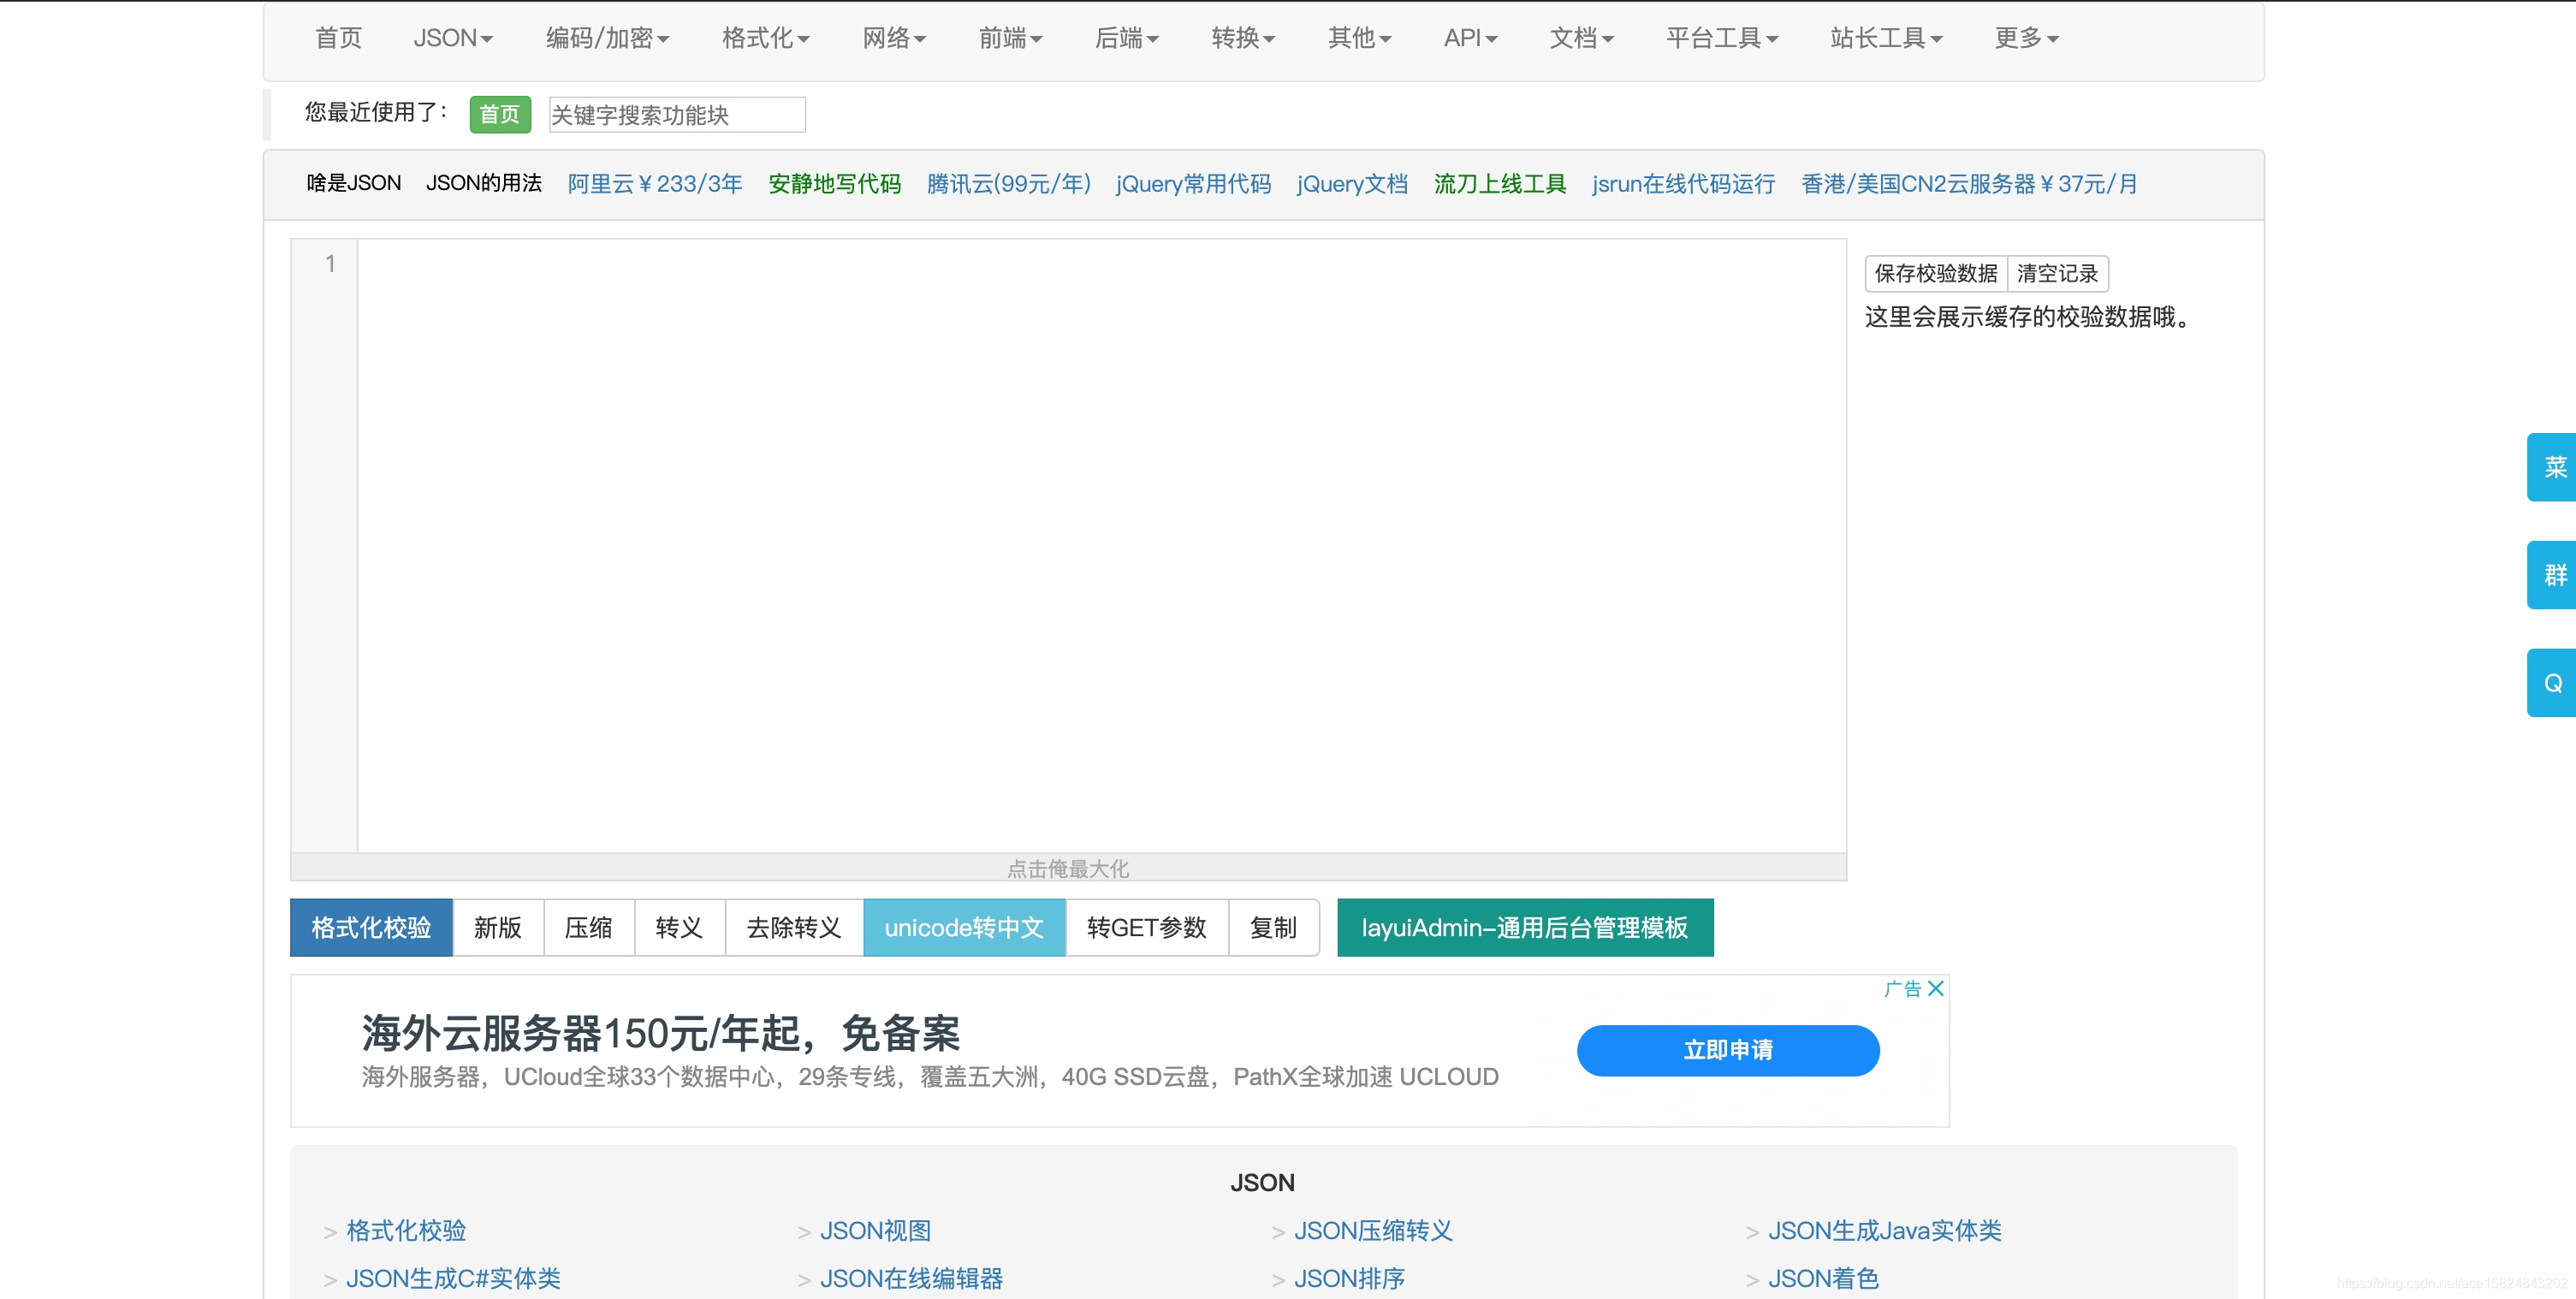Image resolution: width=2576 pixels, height=1299 pixels.
Task: Click the 保存校验数据 button
Action: point(1936,273)
